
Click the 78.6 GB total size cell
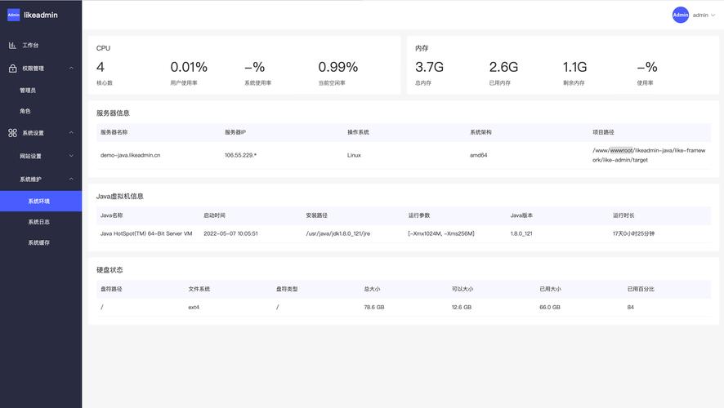click(x=374, y=307)
